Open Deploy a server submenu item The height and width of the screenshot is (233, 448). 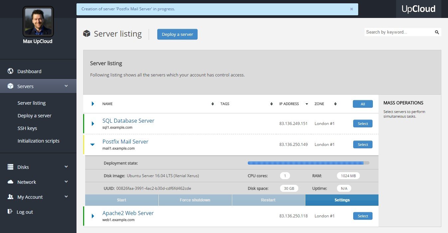(35, 116)
